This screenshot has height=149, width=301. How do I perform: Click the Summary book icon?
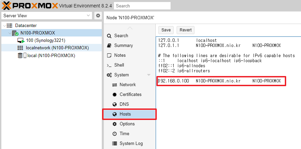pyautogui.click(x=109, y=46)
